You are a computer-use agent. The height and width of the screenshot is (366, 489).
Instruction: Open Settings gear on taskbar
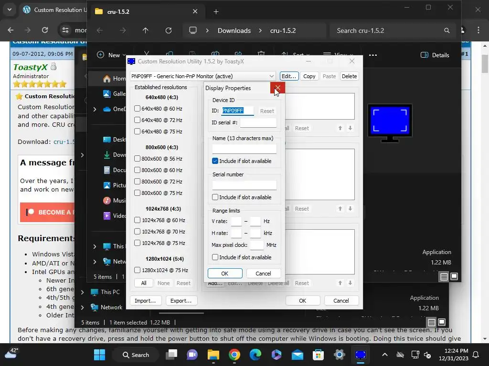point(339,355)
